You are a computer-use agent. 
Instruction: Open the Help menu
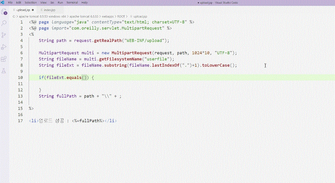click(x=84, y=3)
